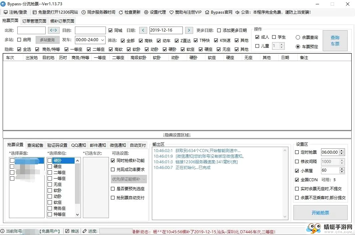Adjust the 修改间隔 stepper arrows

tap(342, 162)
